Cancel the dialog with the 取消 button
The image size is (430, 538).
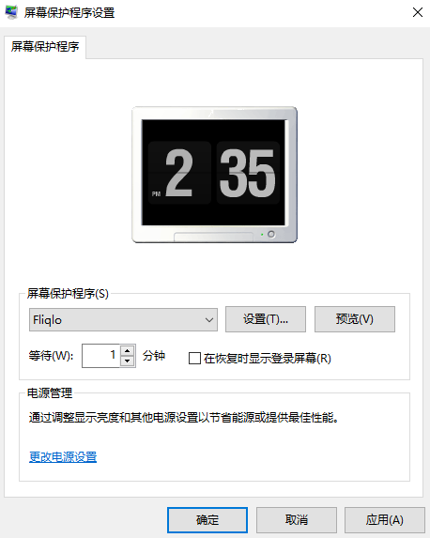tap(296, 520)
